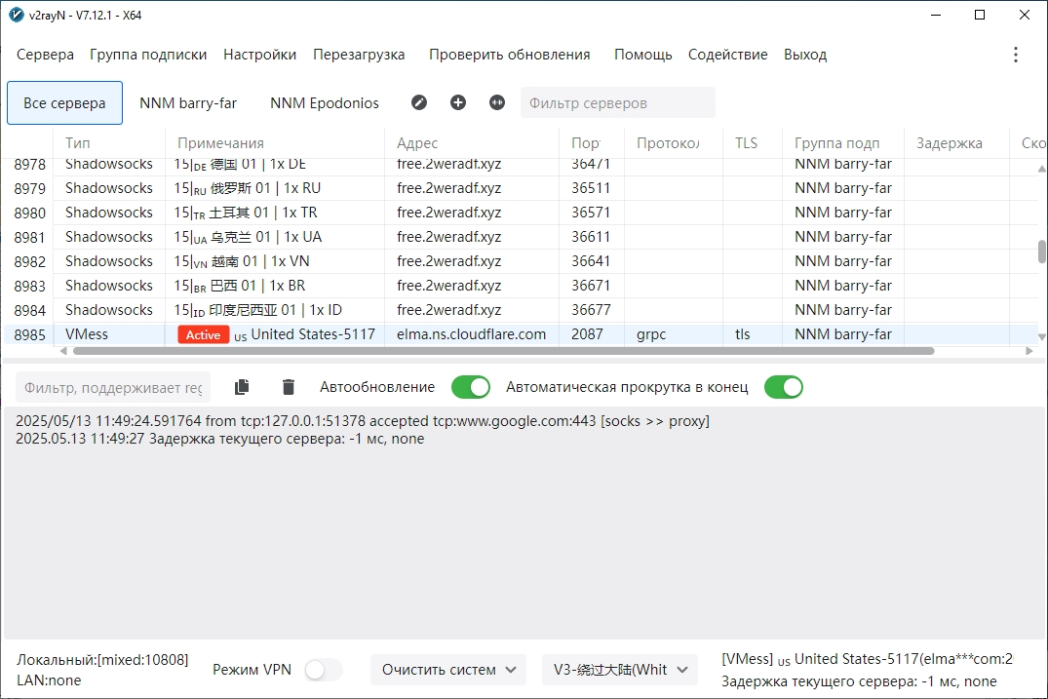
Task: Select the Все сервера tab
Action: [x=65, y=103]
